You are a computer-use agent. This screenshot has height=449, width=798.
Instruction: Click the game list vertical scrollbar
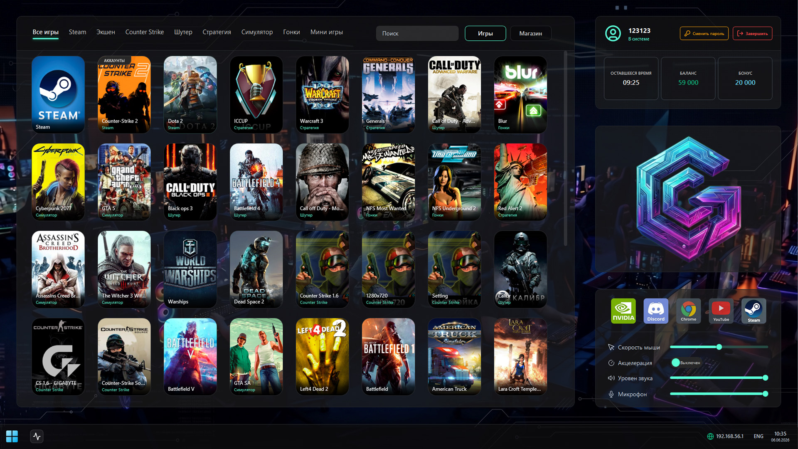pyautogui.click(x=565, y=148)
